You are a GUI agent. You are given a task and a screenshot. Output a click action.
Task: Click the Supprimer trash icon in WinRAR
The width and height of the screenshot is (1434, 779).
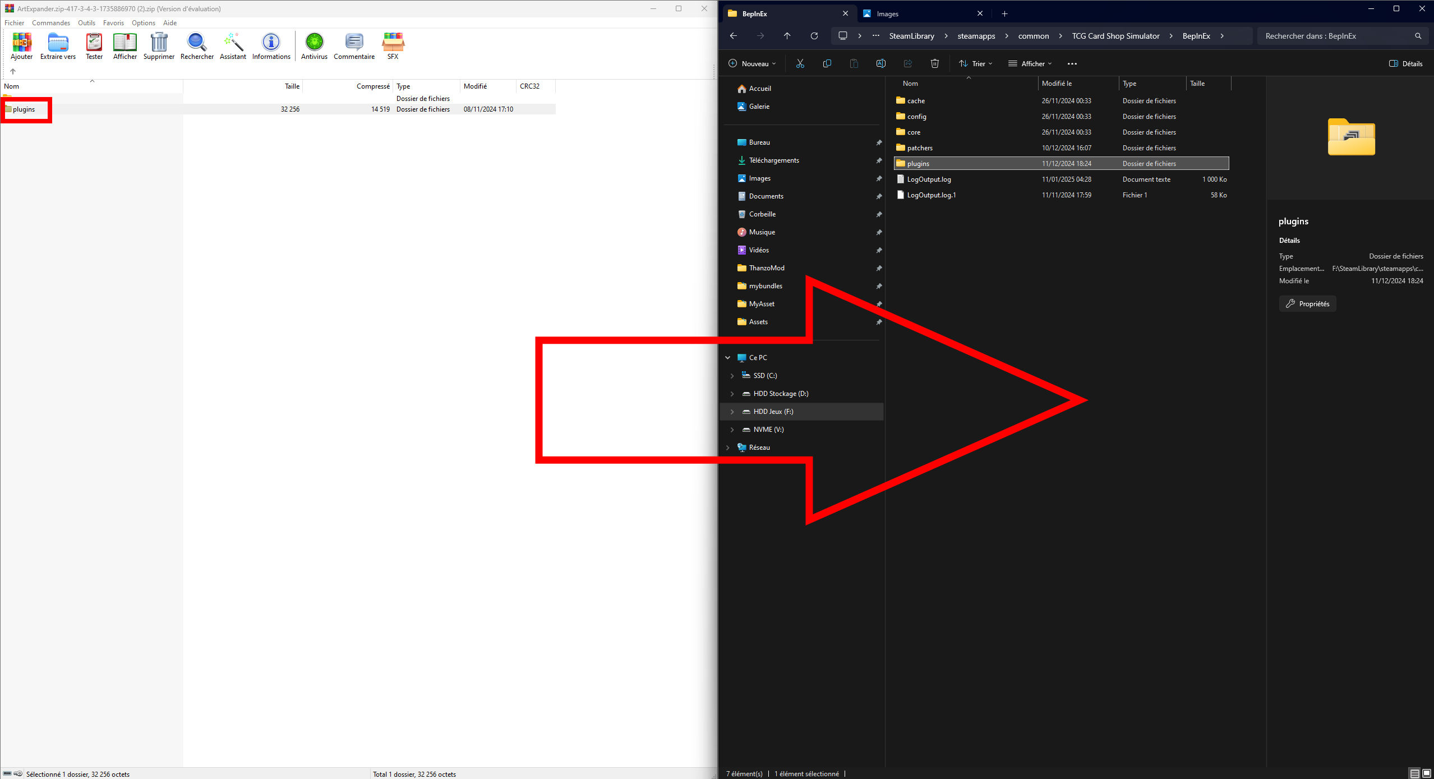pyautogui.click(x=159, y=43)
